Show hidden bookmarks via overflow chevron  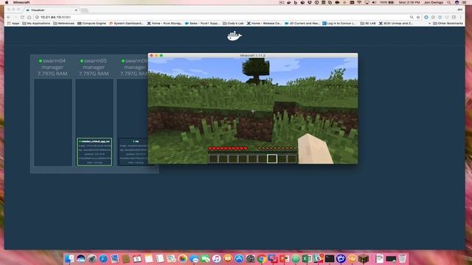[x=429, y=23]
